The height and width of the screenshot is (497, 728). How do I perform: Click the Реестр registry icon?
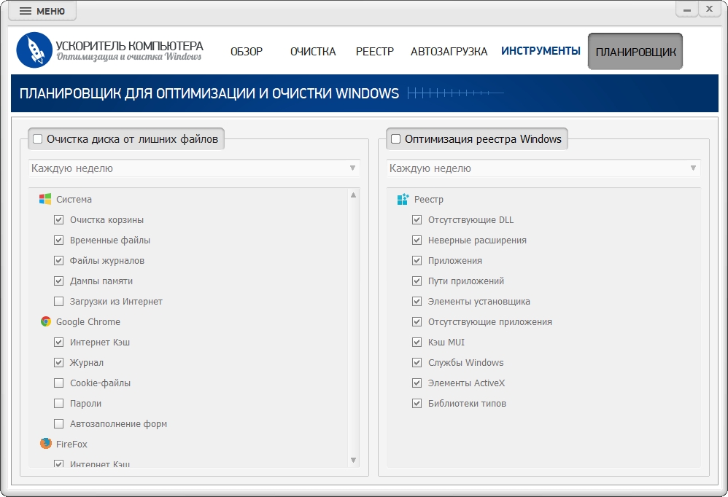[x=403, y=199]
